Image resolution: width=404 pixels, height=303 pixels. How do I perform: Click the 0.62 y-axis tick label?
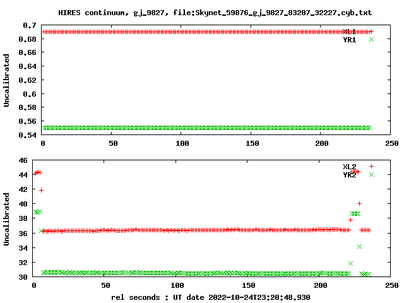coord(27,80)
